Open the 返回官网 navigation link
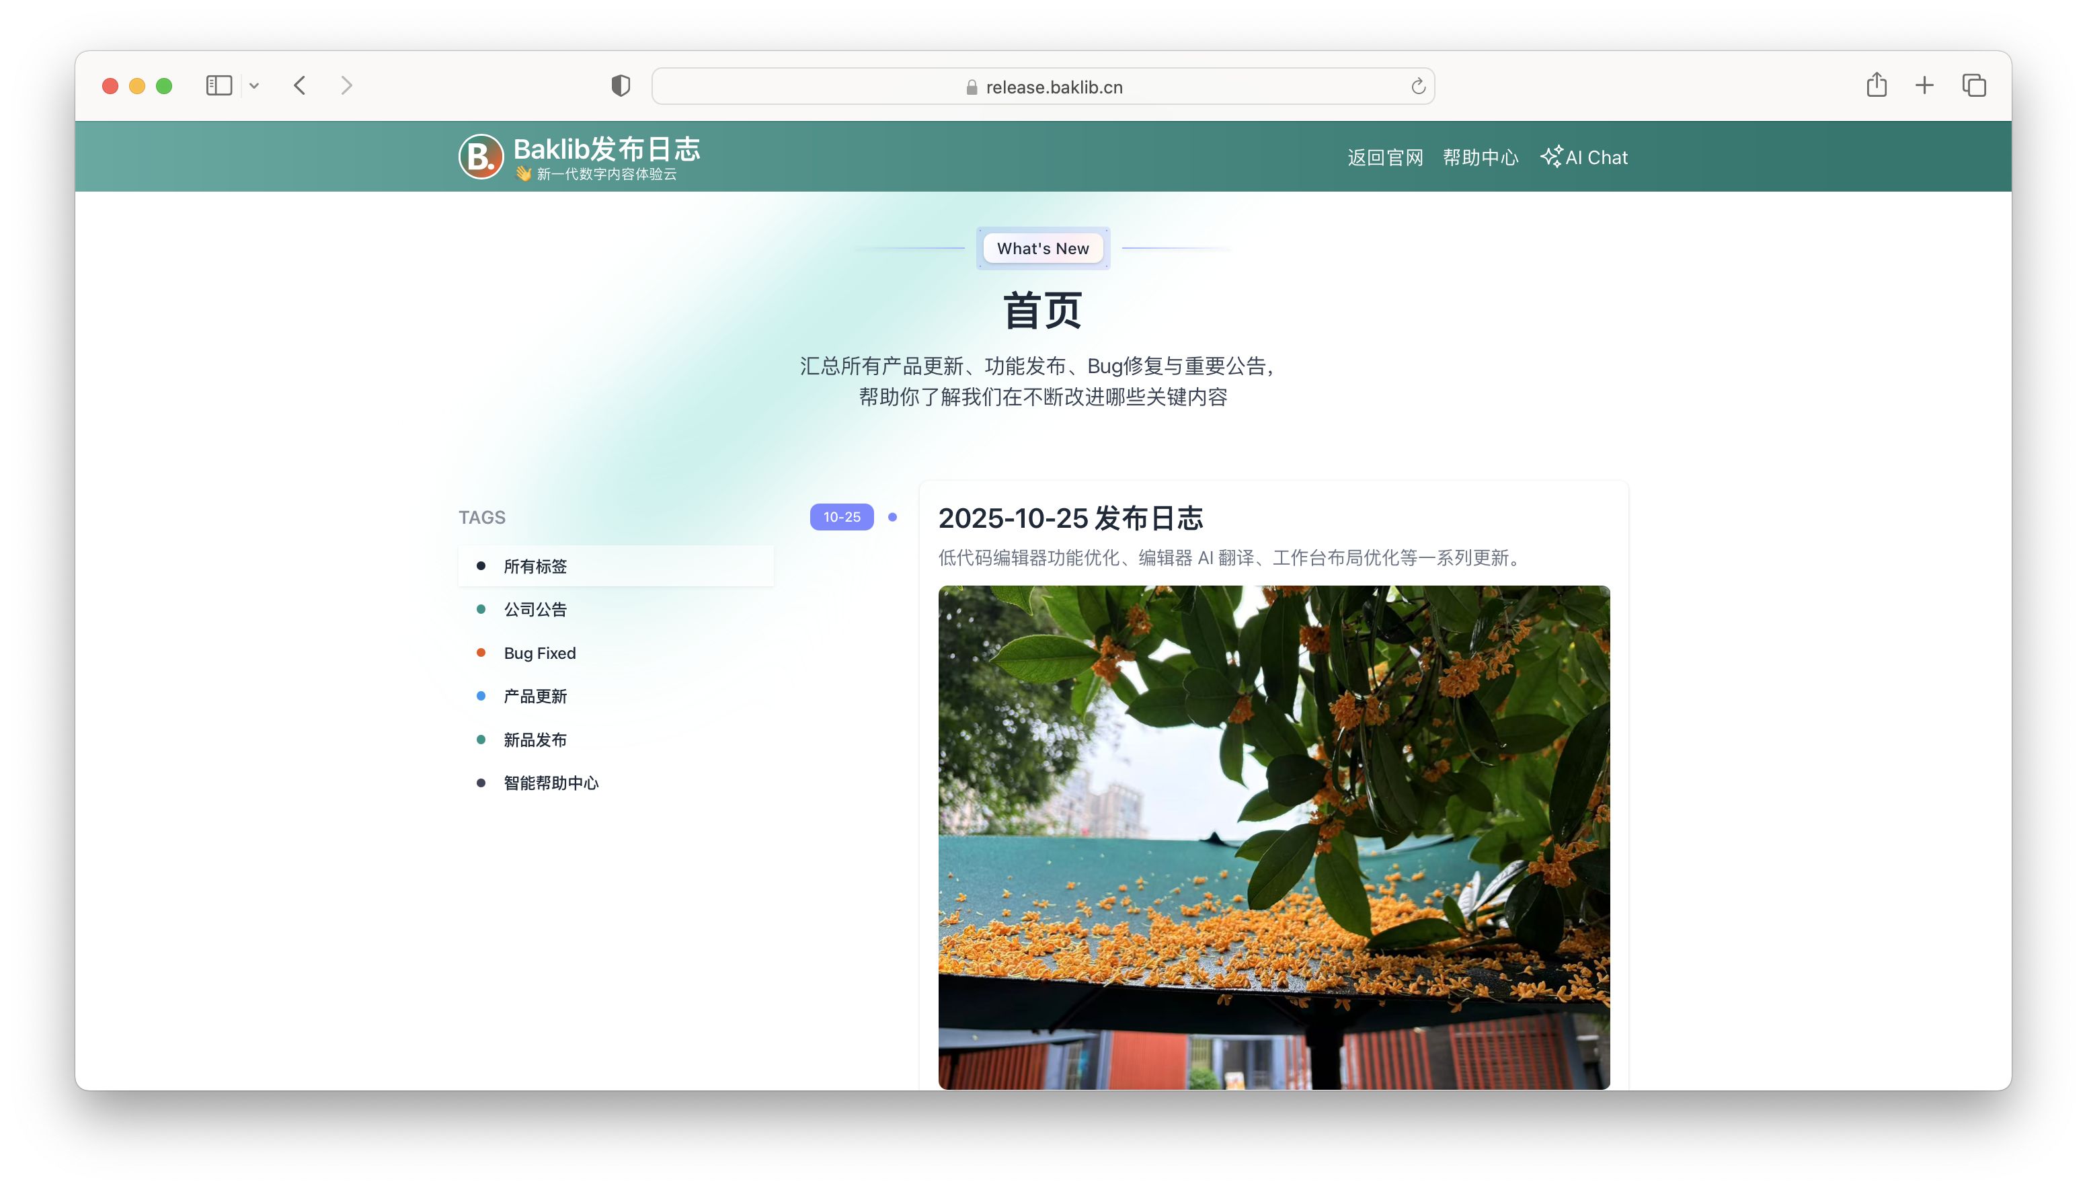The width and height of the screenshot is (2087, 1190). (1385, 157)
